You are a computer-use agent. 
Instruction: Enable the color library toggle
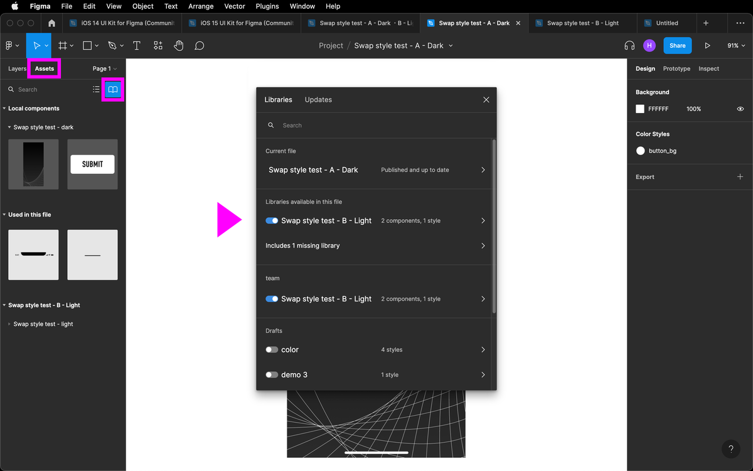272,350
